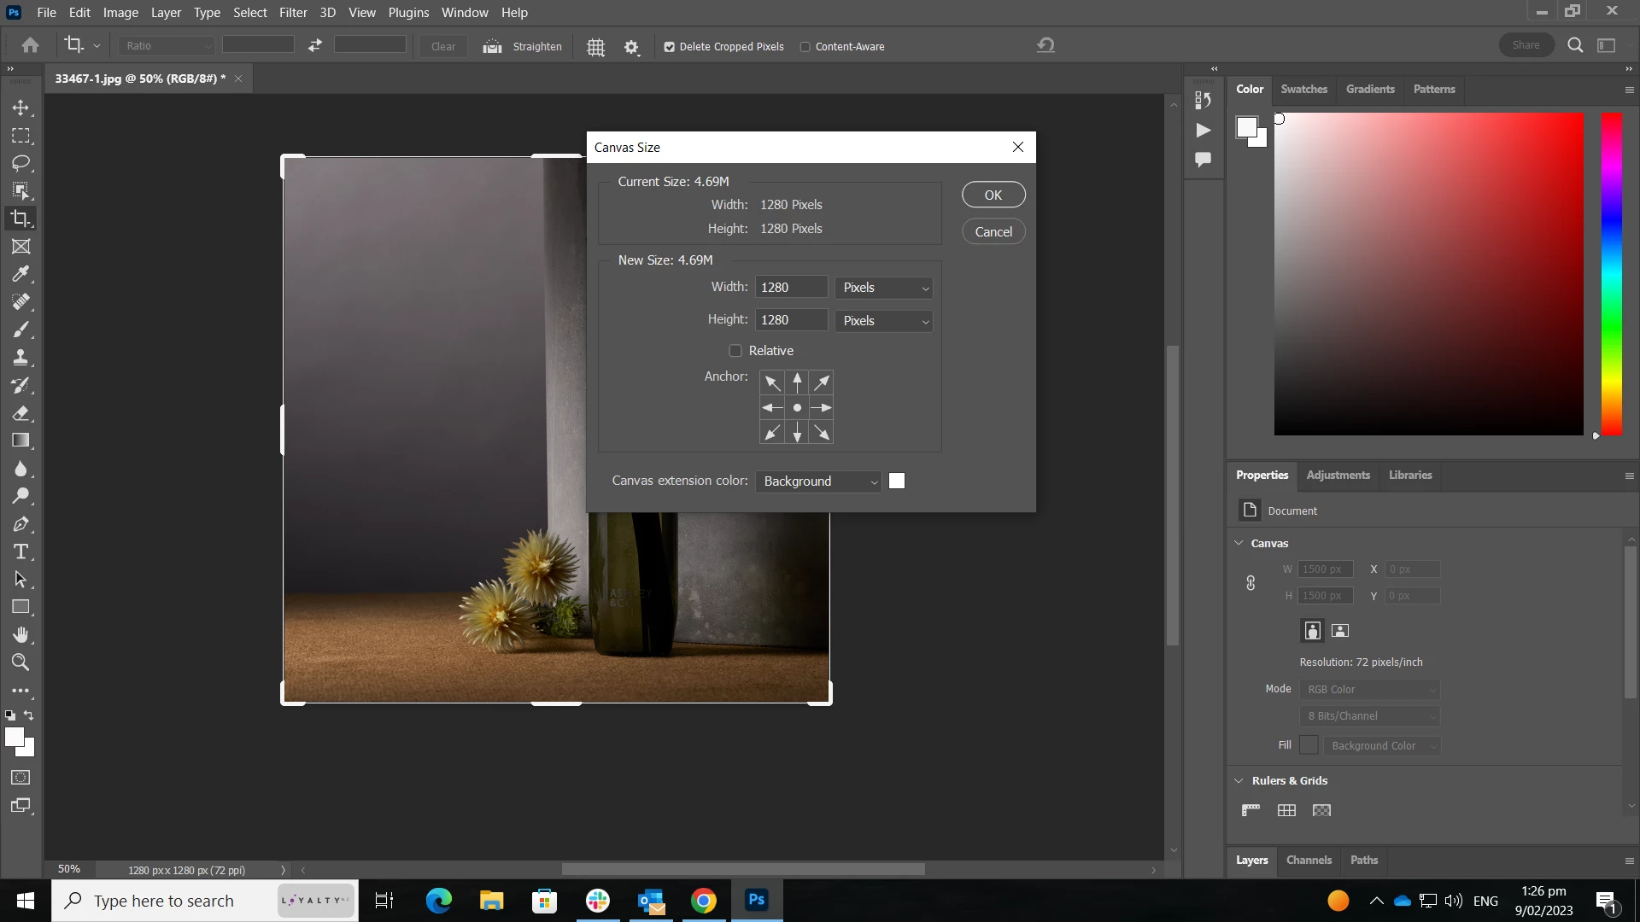Switch to the Swatches tab

(x=1303, y=89)
